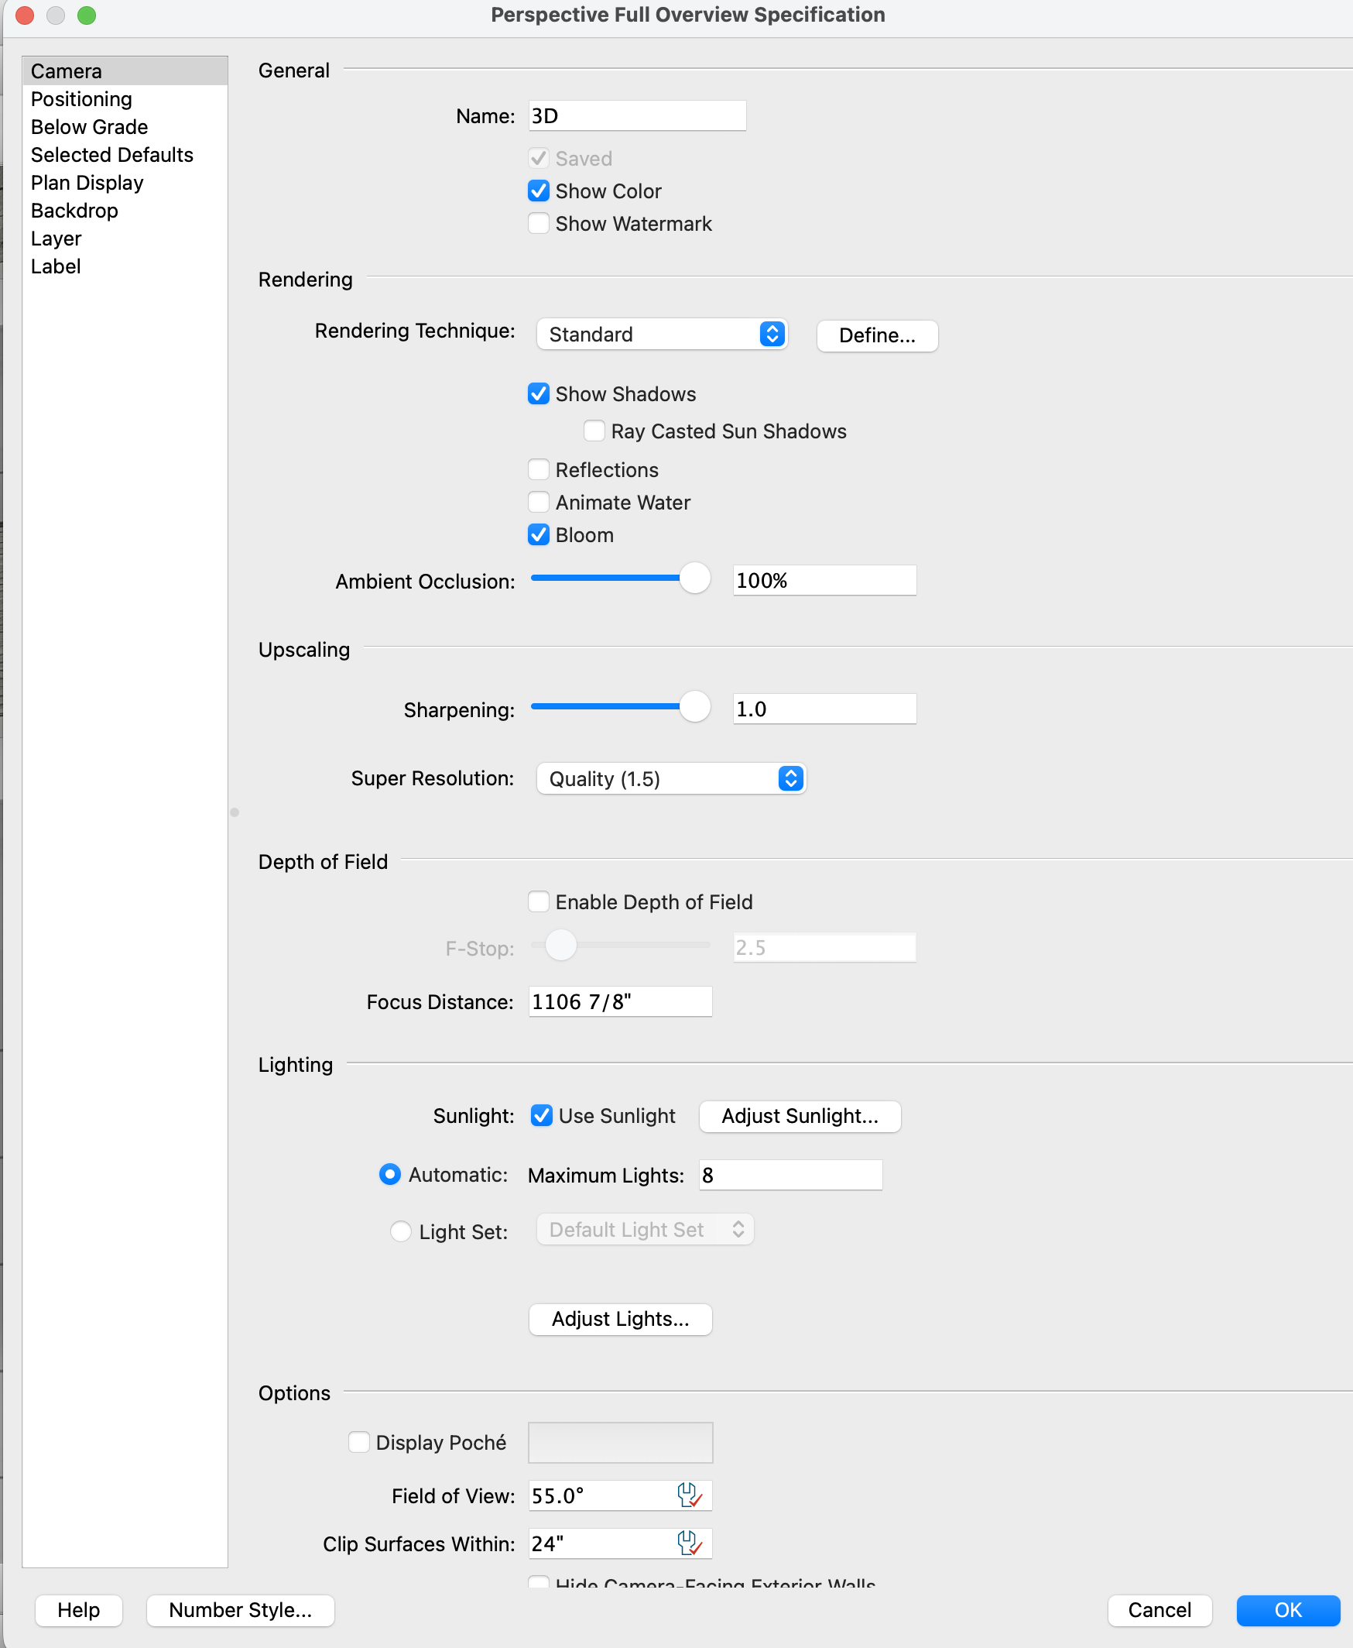The height and width of the screenshot is (1648, 1353).
Task: Select Plan Display from the sidebar
Action: (x=87, y=183)
